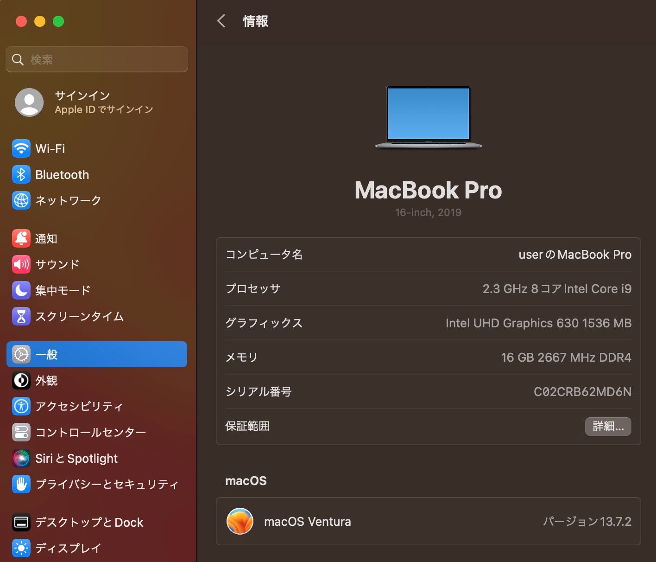
Task: Click the macOS Ventura logo icon
Action: tap(240, 521)
